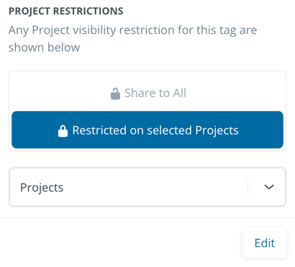The image size is (295, 267).
Task: Click the Projects placeholder text
Action: coord(42,187)
